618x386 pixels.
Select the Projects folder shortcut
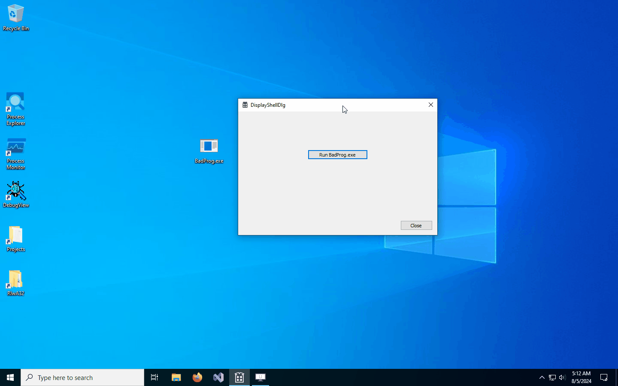16,239
